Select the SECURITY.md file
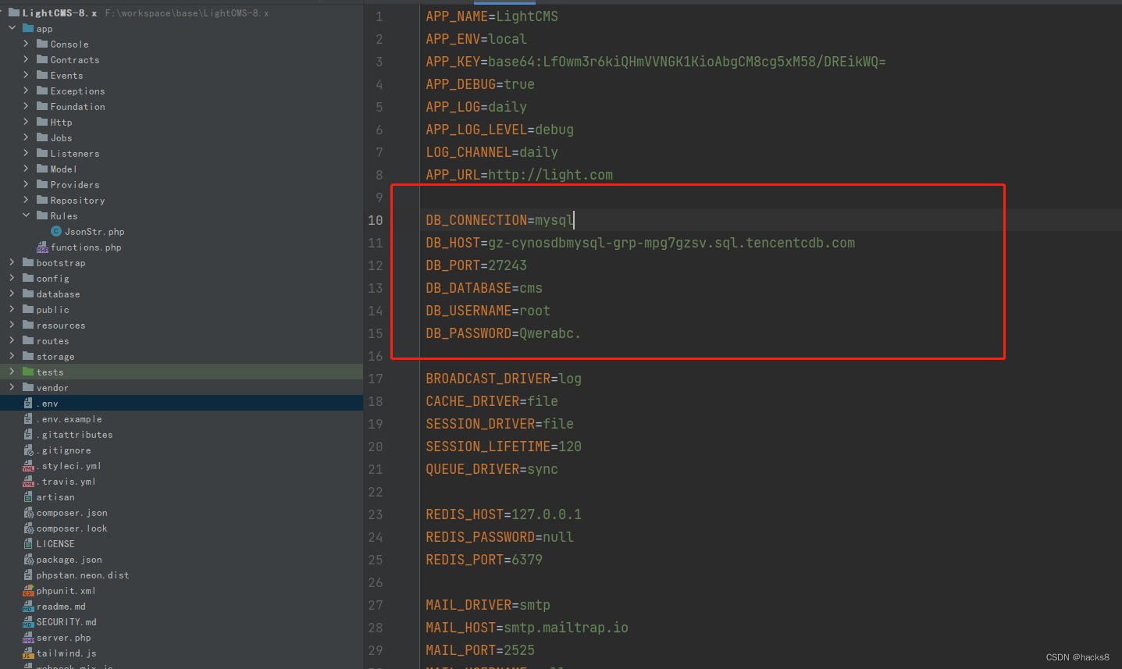This screenshot has height=669, width=1122. (66, 621)
